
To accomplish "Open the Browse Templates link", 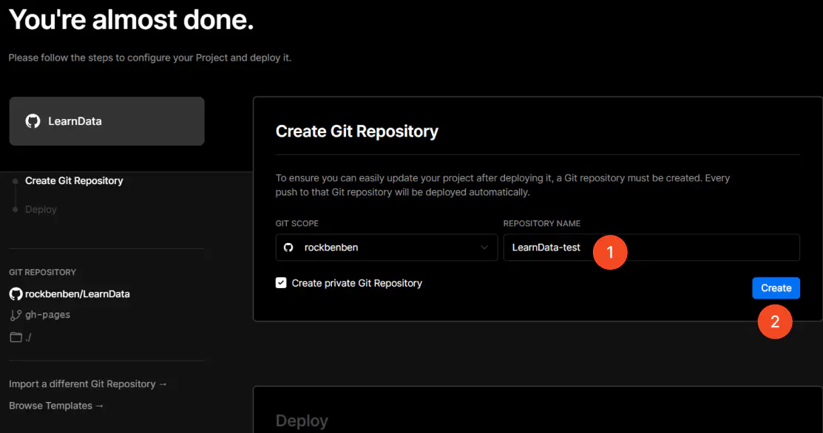I will point(56,406).
